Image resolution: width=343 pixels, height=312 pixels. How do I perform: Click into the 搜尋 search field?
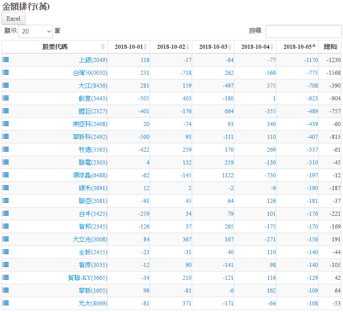[x=303, y=31]
